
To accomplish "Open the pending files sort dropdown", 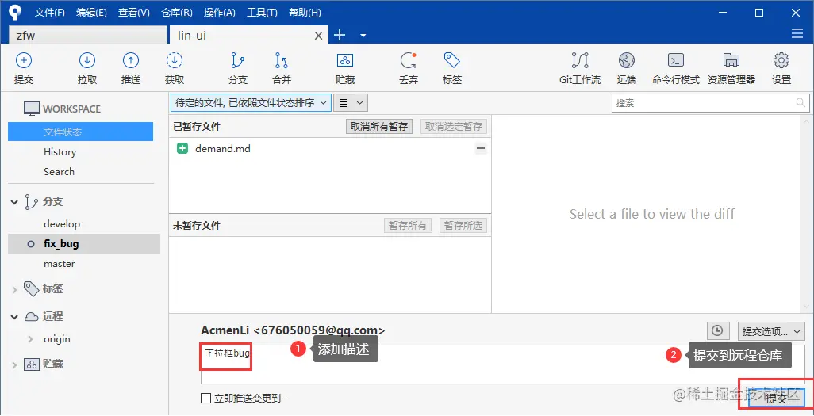I will click(251, 103).
